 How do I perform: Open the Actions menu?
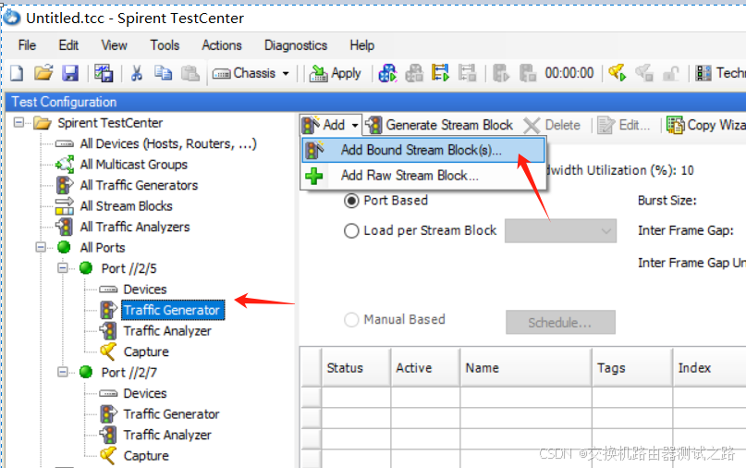pos(222,45)
